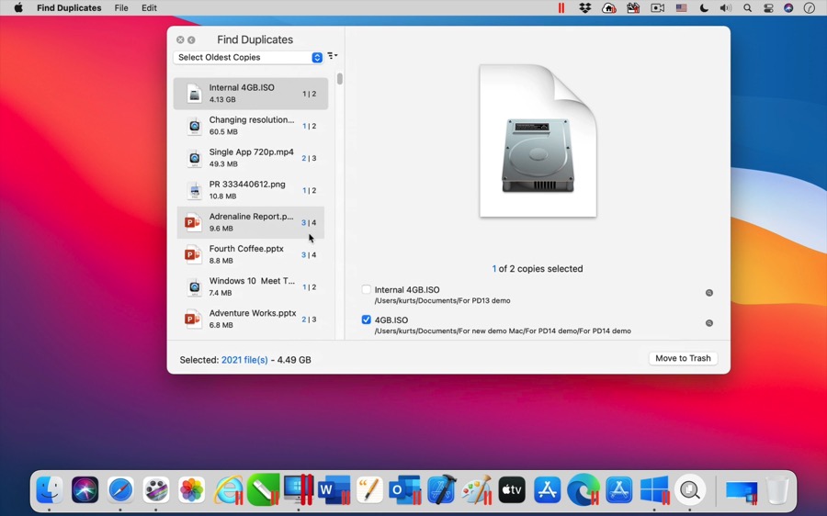Click the back arrow button in the title bar
This screenshot has height=516, width=827.
coord(191,40)
